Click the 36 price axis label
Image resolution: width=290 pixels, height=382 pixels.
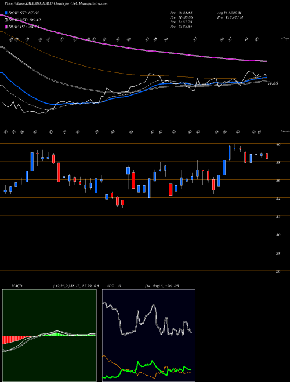278,181
